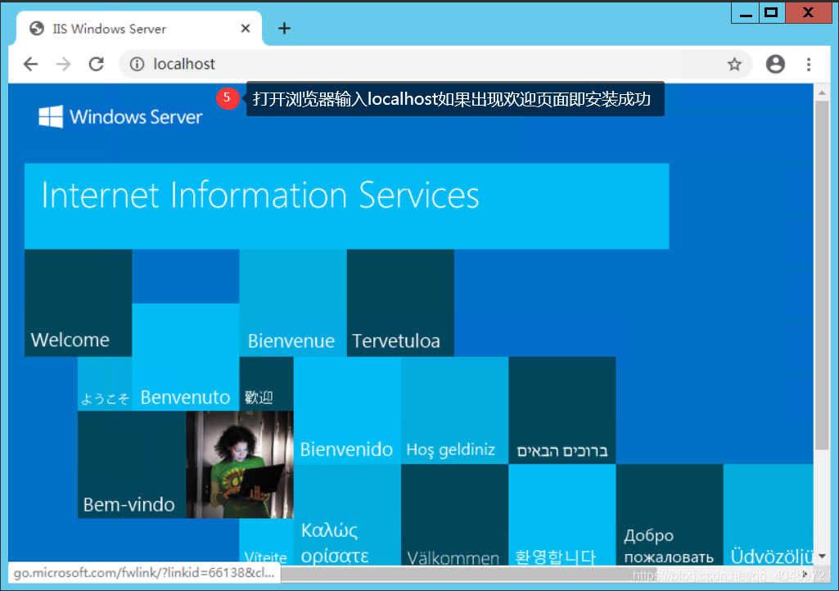This screenshot has width=839, height=591.
Task: Click the Hoş geldiniz tile
Action: pyautogui.click(x=455, y=411)
